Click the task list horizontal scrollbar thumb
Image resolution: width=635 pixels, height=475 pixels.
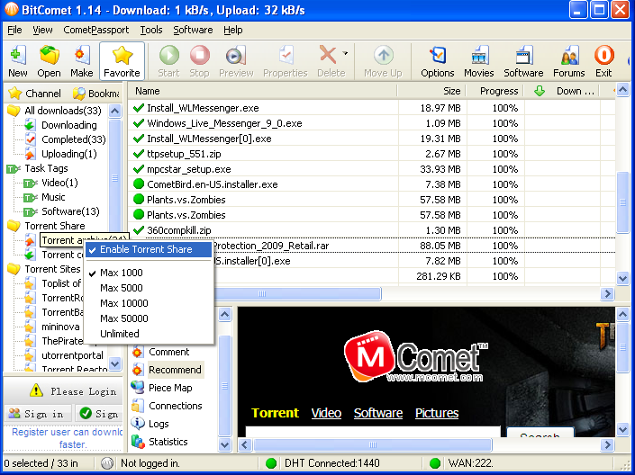tap(297, 294)
